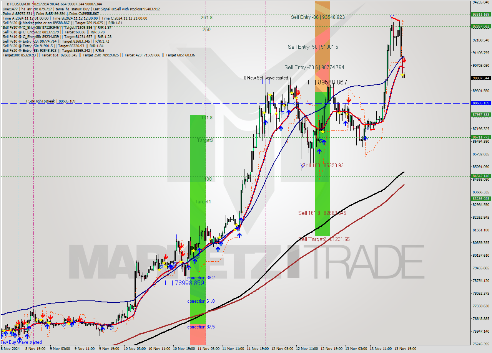Click the green price tag 83286.025
This screenshot has height=353, width=492.
coord(480,199)
